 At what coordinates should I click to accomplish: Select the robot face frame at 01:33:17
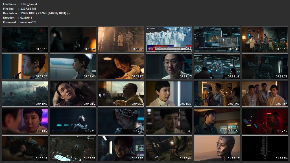point(217,148)
